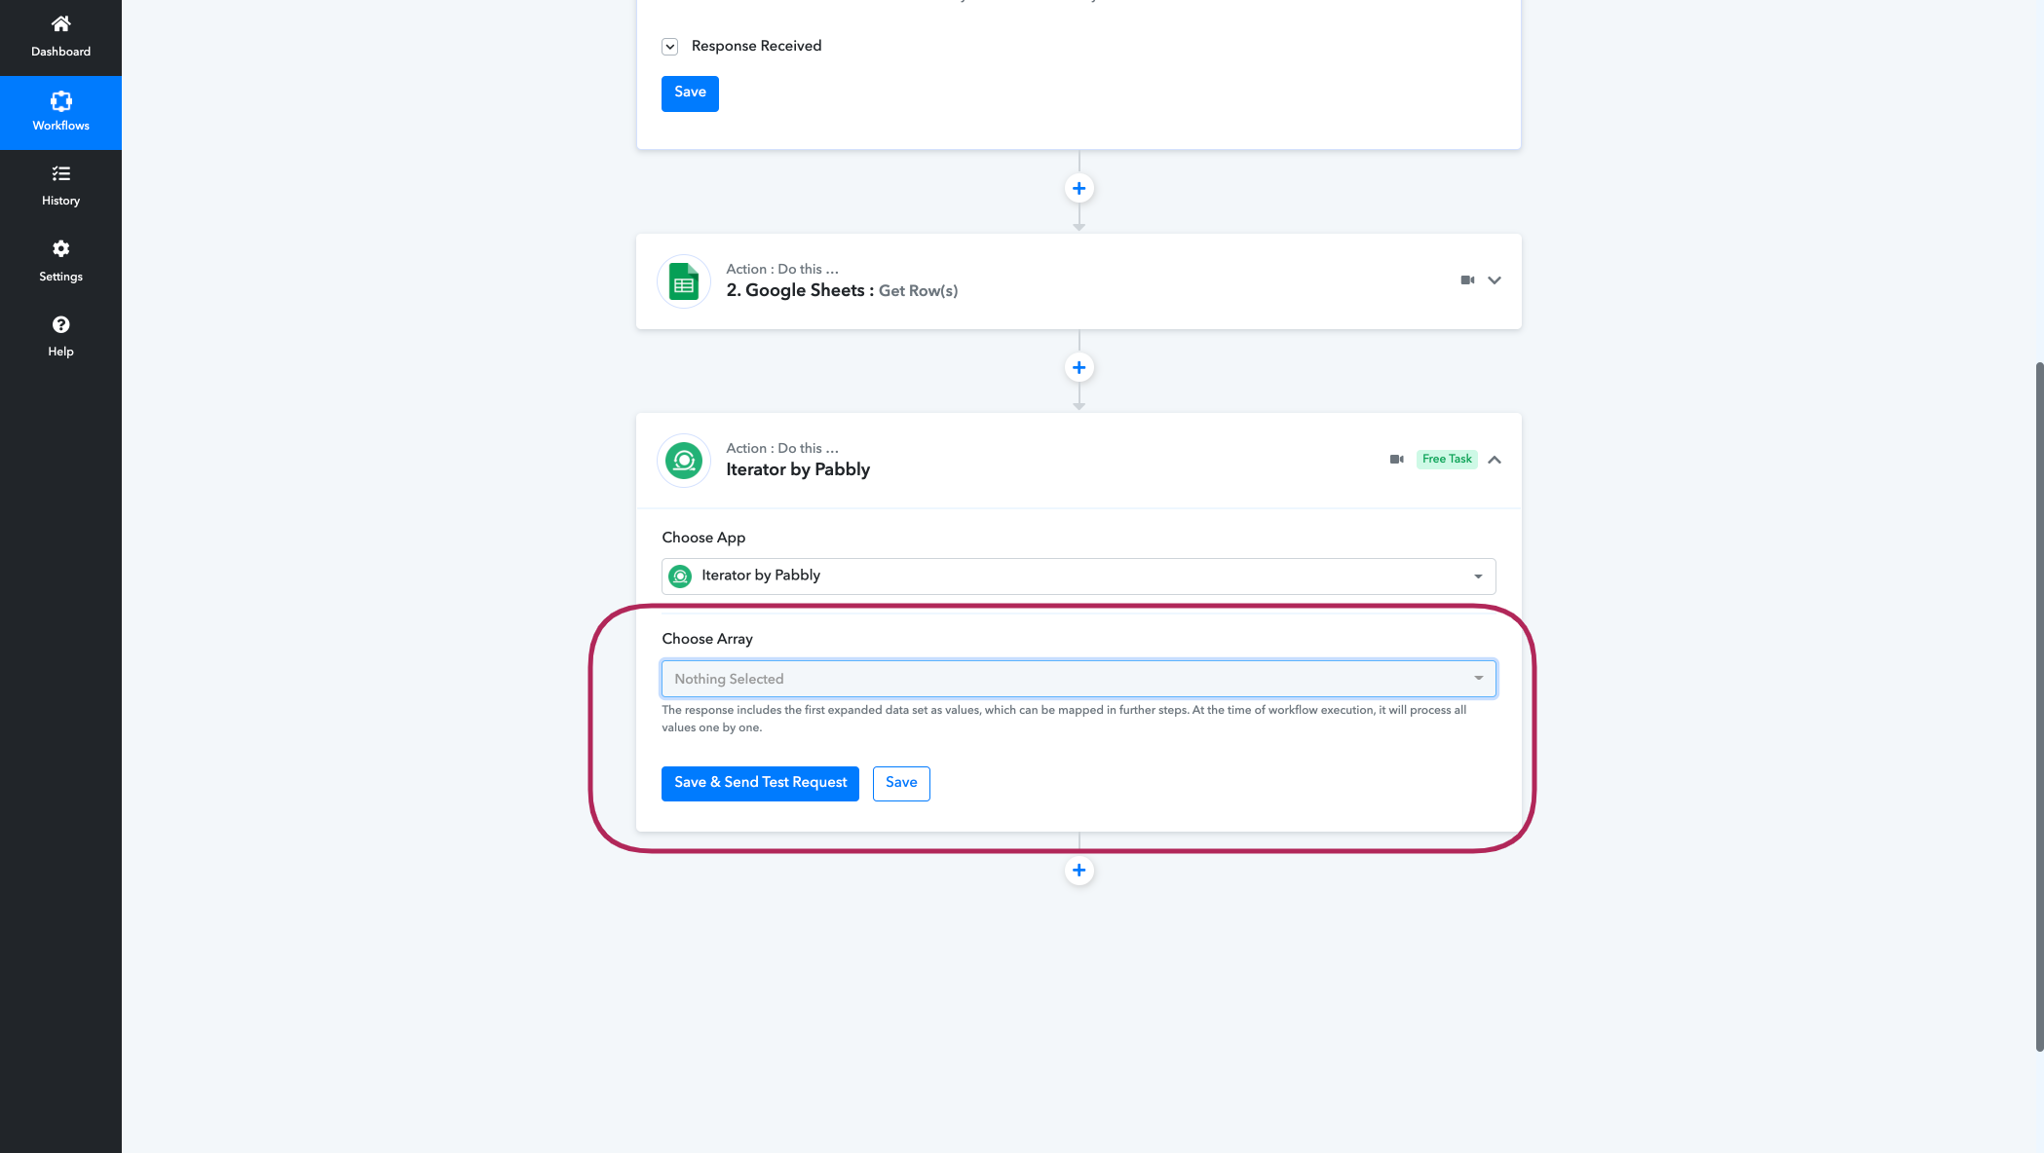Click the video icon on Iterator step
Image resolution: width=2044 pixels, height=1153 pixels.
tap(1396, 460)
